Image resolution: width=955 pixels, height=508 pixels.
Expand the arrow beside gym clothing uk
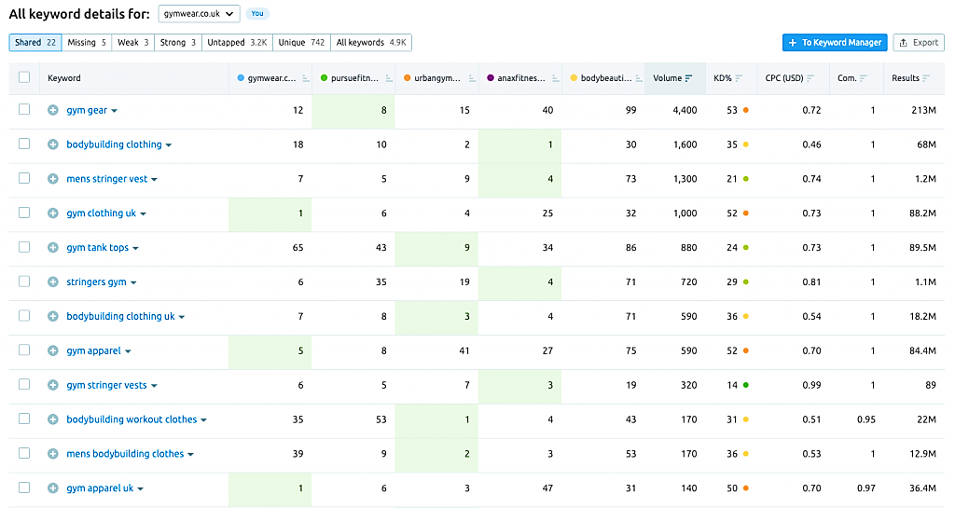143,214
